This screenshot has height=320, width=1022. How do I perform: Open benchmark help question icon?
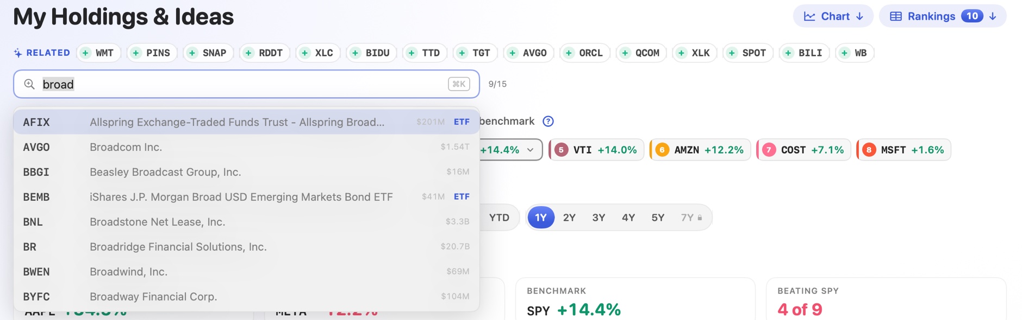tap(548, 121)
